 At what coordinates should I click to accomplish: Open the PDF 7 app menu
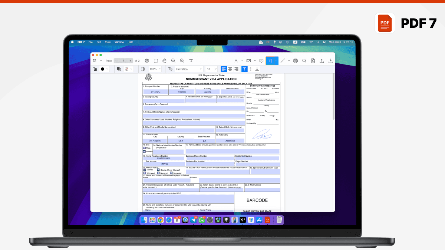click(81, 42)
